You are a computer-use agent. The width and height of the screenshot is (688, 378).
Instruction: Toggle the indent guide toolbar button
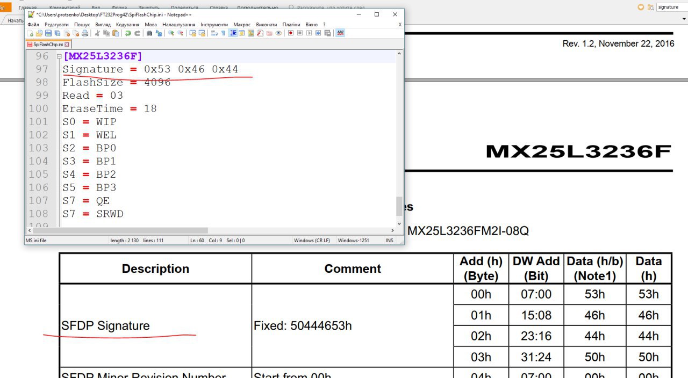233,33
